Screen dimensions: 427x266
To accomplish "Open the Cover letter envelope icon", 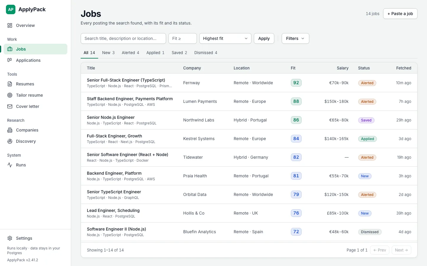I will click(x=10, y=106).
